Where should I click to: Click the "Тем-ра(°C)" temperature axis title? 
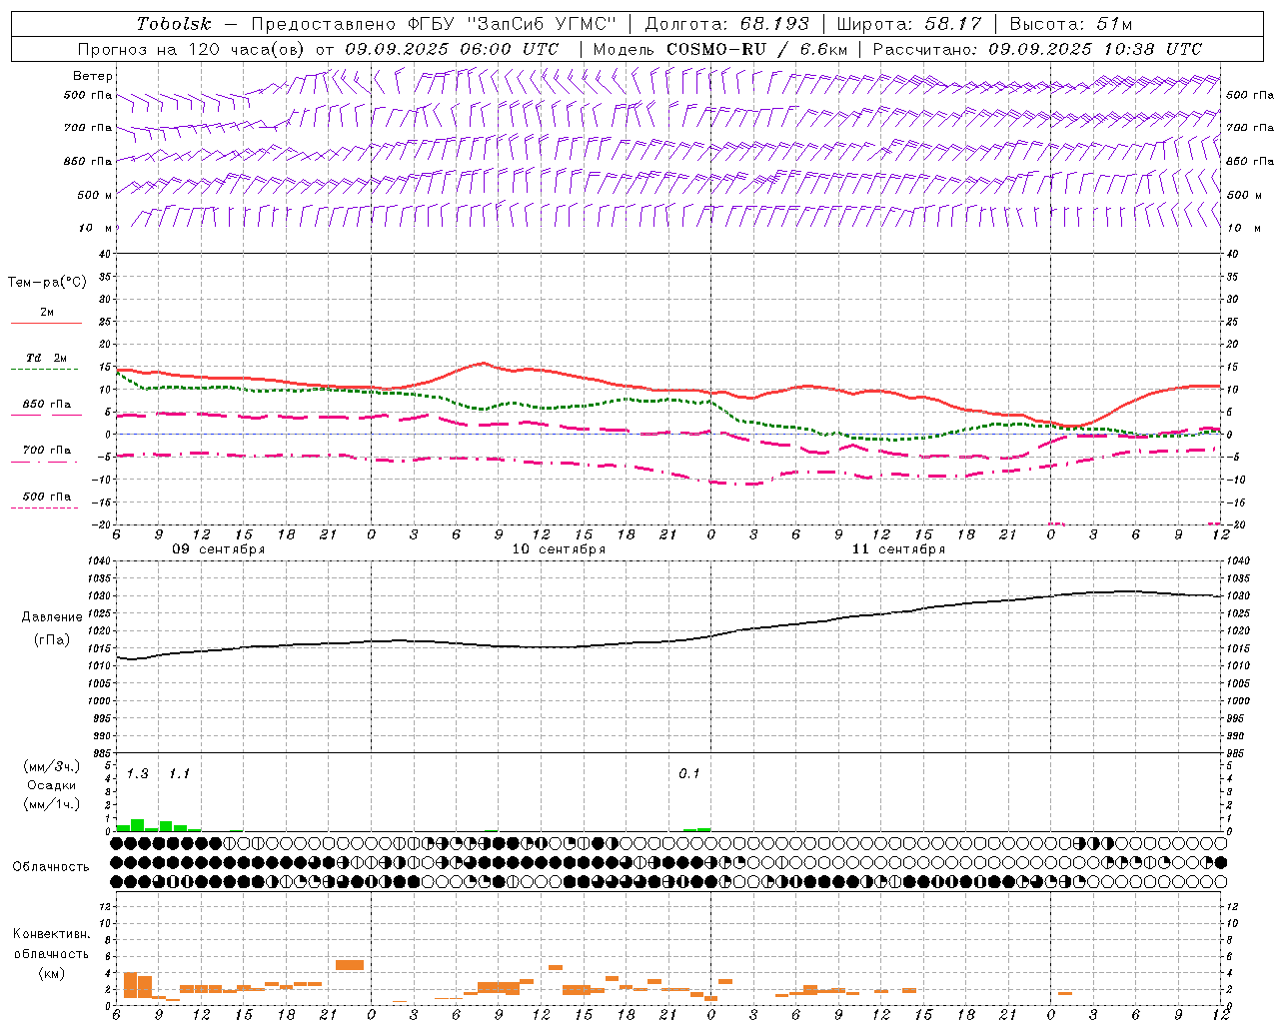click(x=47, y=283)
